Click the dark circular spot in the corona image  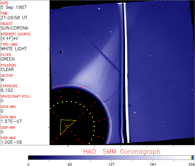[61, 52]
